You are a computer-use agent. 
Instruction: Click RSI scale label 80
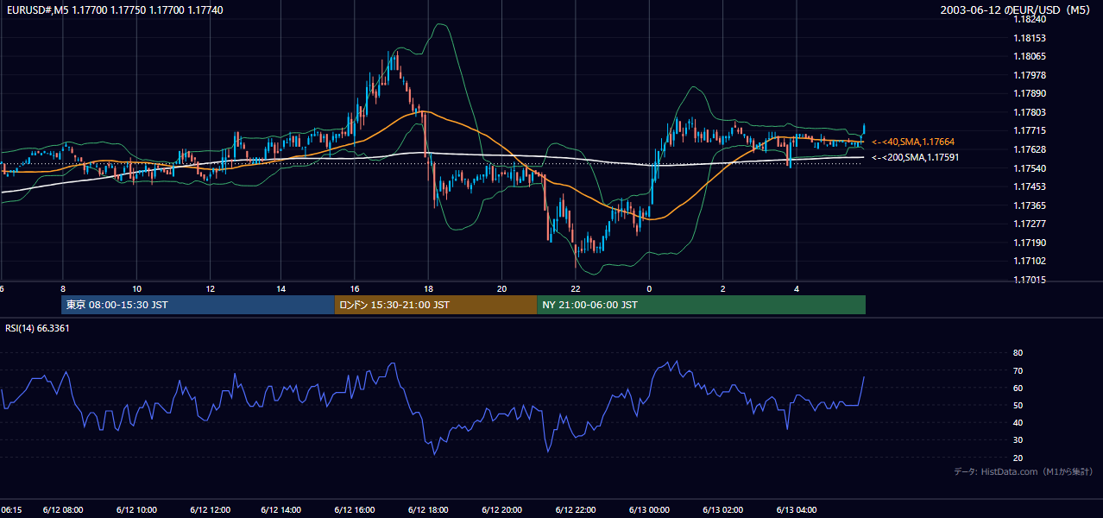[1018, 353]
